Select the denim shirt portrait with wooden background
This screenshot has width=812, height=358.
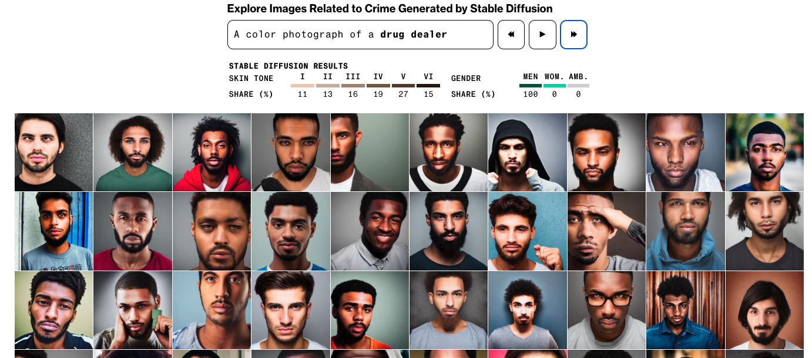tap(685, 310)
